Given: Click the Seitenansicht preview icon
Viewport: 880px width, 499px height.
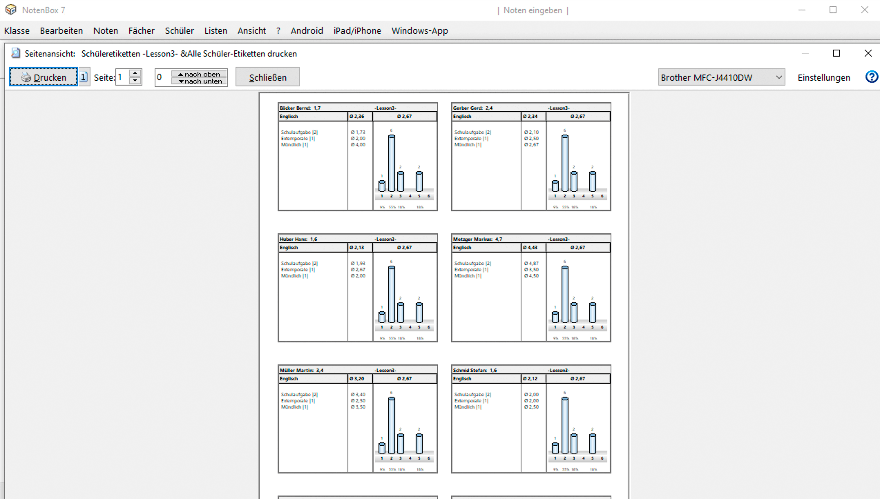Looking at the screenshot, I should (16, 53).
